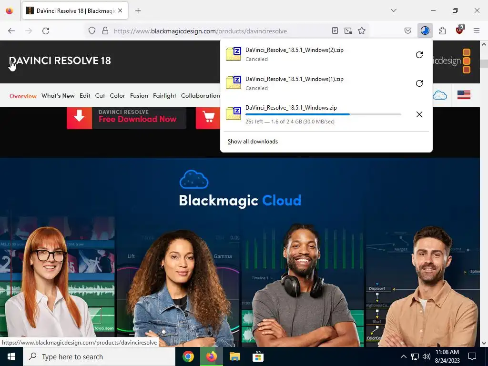Click the Blackmagic Cloud logo icon
Viewport: 488px width, 366px height.
194,180
